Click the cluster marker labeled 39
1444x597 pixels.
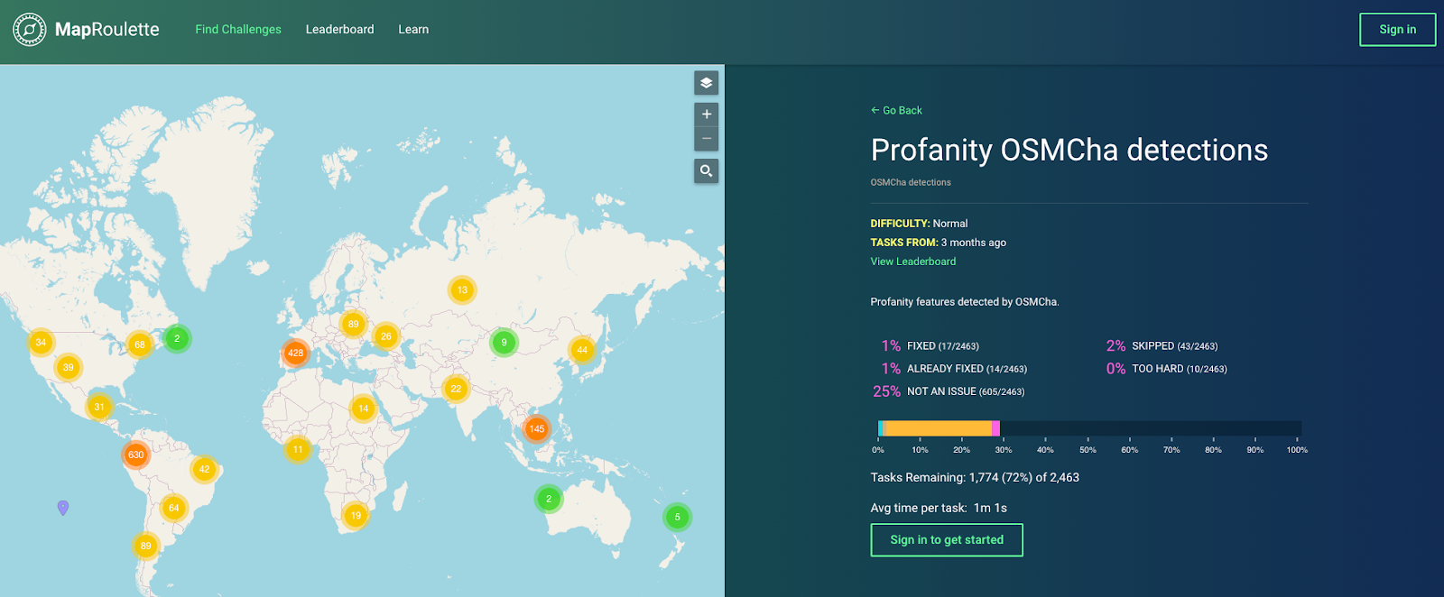[x=69, y=367]
